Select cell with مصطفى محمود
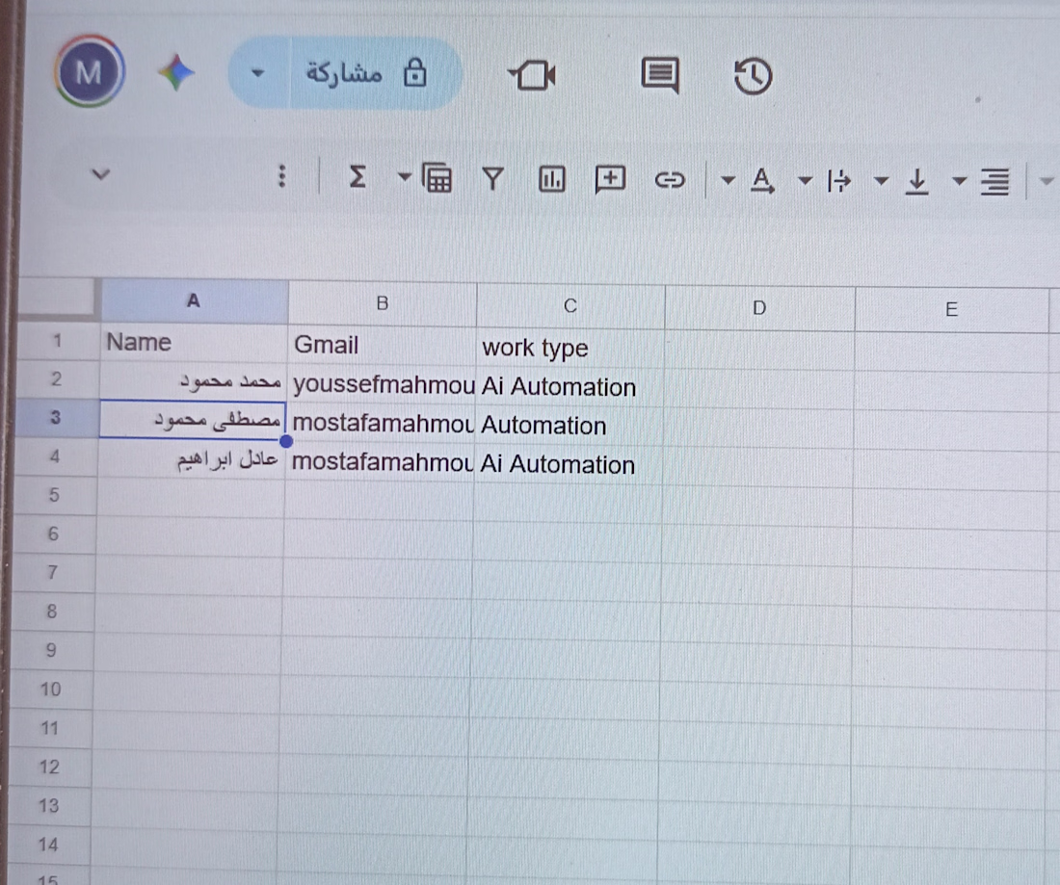Screen dimensions: 1060x885 click(x=193, y=419)
